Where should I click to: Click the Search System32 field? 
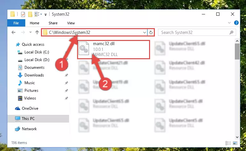tap(197, 33)
